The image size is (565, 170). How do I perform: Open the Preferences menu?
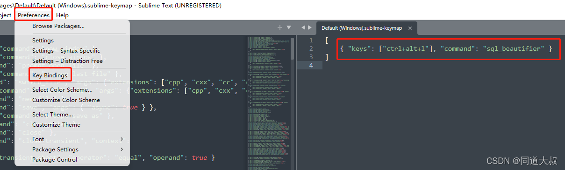[x=34, y=15]
